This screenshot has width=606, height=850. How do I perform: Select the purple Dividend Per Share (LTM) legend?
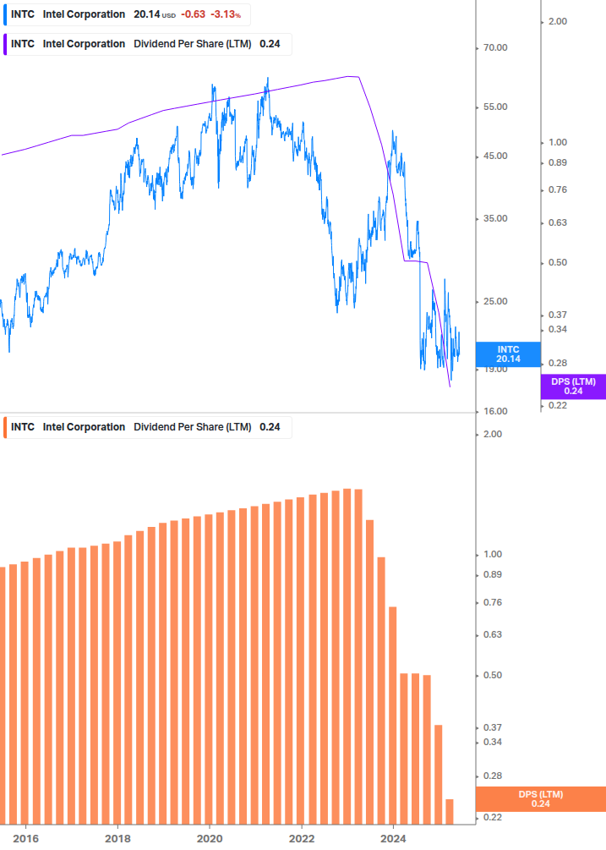point(147,45)
